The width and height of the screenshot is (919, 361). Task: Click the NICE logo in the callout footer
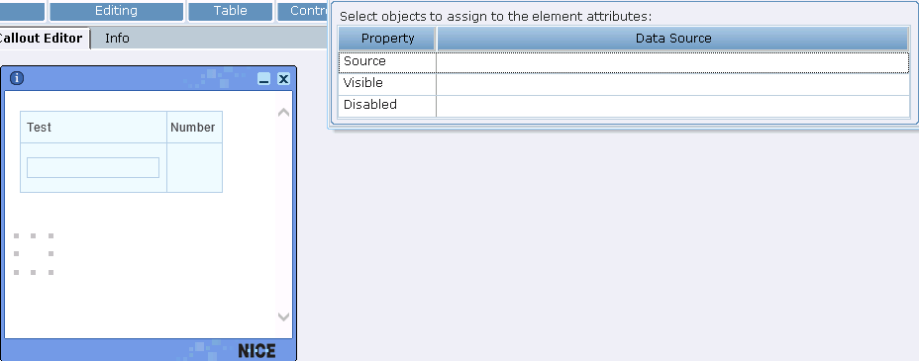click(256, 351)
